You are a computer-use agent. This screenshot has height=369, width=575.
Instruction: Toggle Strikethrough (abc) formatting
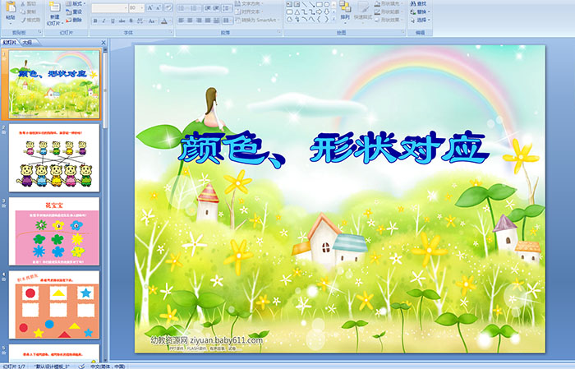pyautogui.click(x=122, y=21)
